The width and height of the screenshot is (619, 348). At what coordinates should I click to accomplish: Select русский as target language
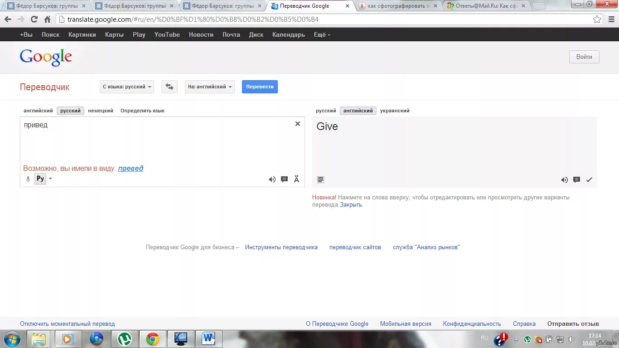[326, 111]
